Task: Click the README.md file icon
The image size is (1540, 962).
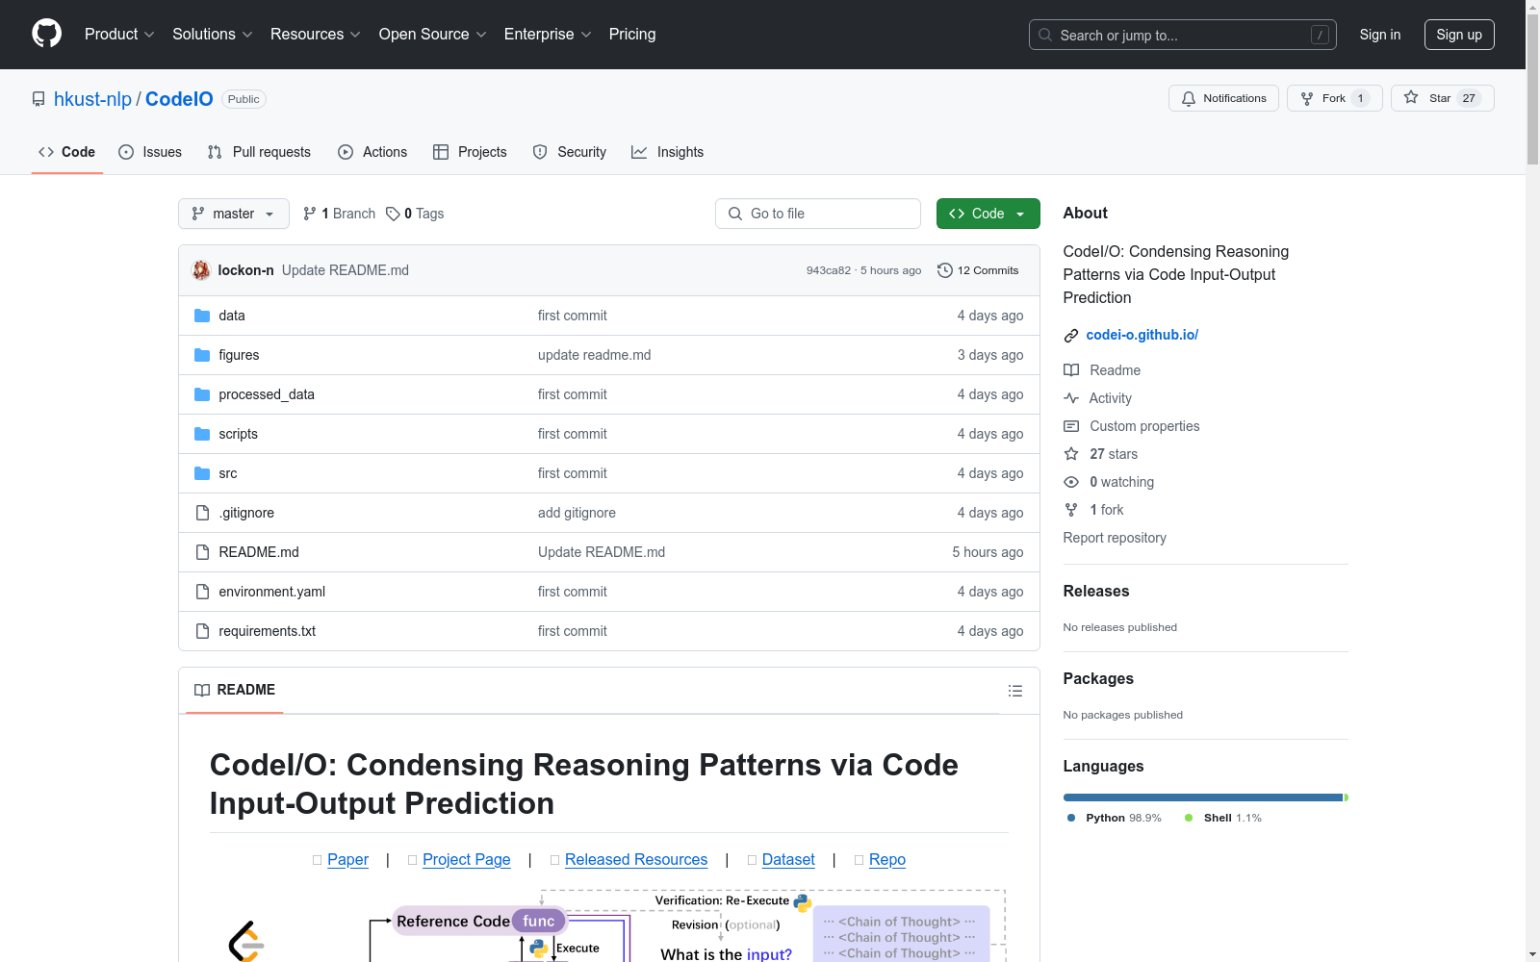Action: click(x=202, y=552)
